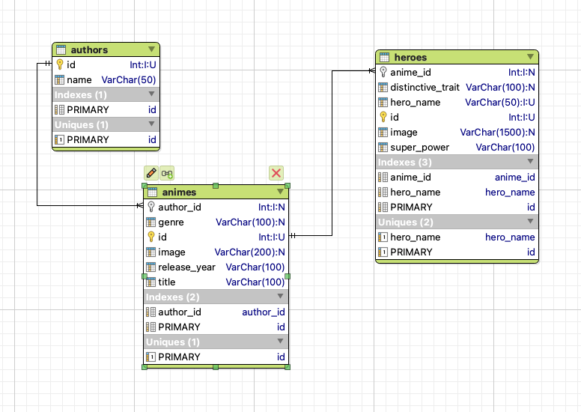Click the unique icon of authors PRIMARY unique
The width and height of the screenshot is (581, 412).
(59, 140)
